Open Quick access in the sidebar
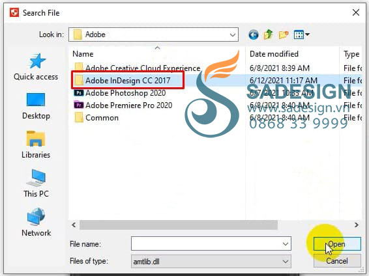This screenshot has height=276, width=369. [x=36, y=67]
